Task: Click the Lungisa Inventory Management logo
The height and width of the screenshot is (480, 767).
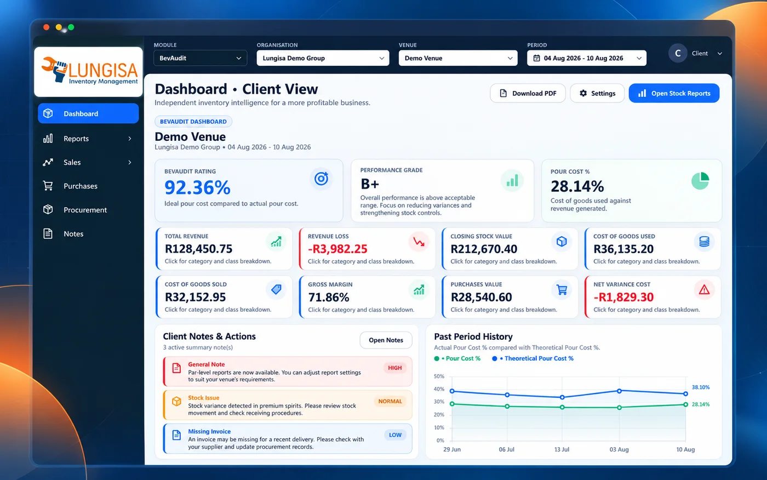Action: coord(89,72)
